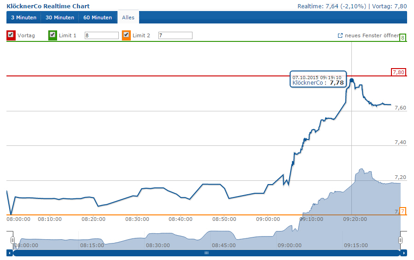The width and height of the screenshot is (414, 260).
Task: Click the Realtime: 7,64 (-2,10%) quote text
Action: pyautogui.click(x=332, y=6)
